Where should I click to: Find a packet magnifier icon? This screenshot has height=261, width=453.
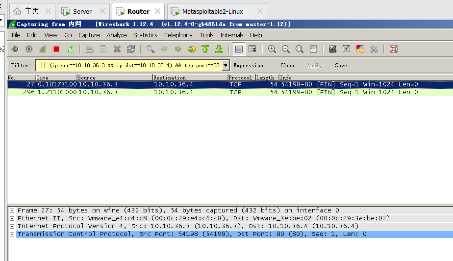point(150,49)
